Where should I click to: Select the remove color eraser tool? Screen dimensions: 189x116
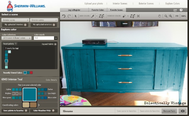[124, 16]
